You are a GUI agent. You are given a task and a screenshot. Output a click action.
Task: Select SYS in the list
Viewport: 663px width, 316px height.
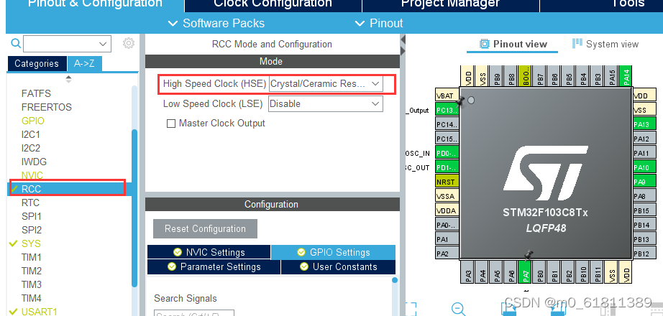pyautogui.click(x=32, y=243)
